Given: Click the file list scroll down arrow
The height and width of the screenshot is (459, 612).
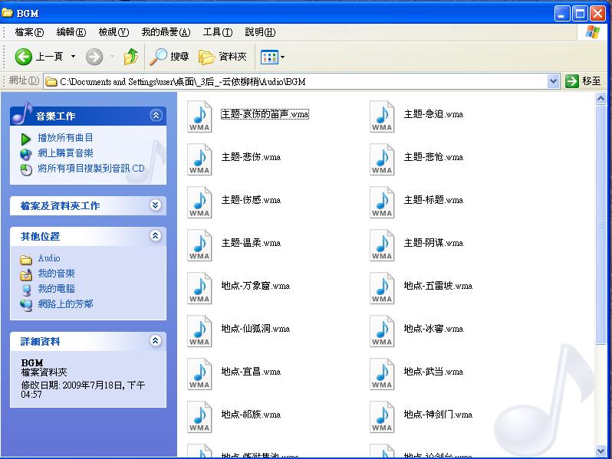Looking at the screenshot, I should pos(601,451).
